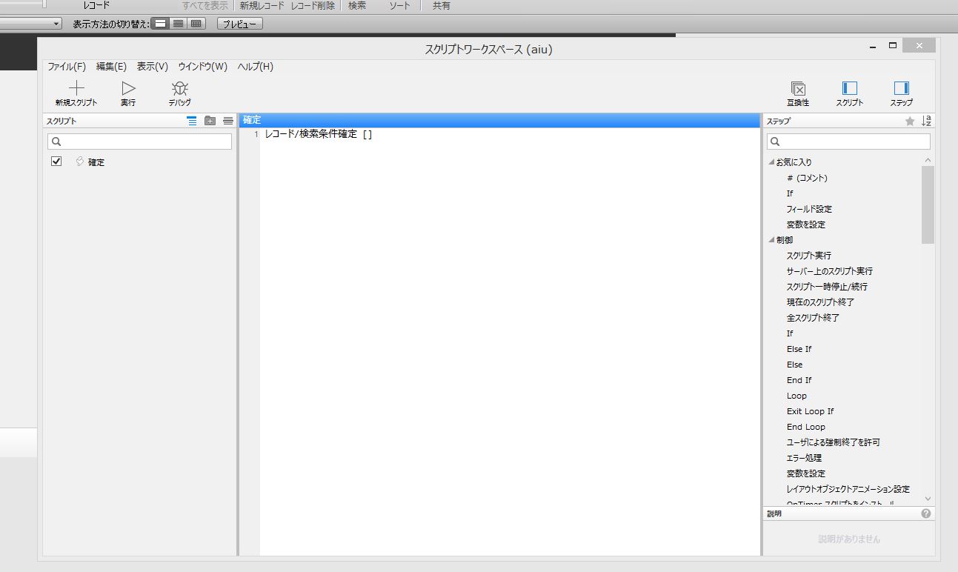958x572 pixels.
Task: Select script line 1 レコード/検索条件確定
Action: click(318, 134)
